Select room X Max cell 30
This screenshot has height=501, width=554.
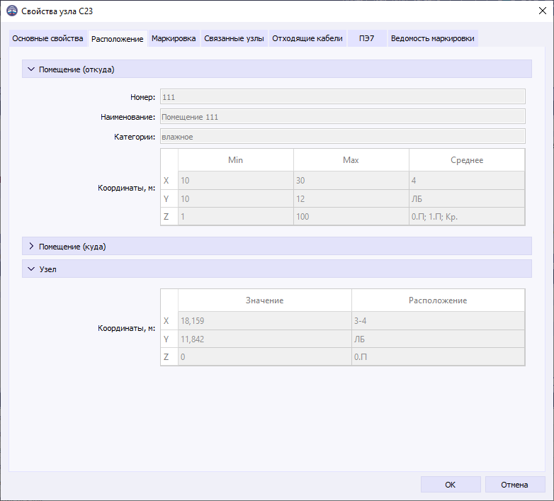[351, 181]
